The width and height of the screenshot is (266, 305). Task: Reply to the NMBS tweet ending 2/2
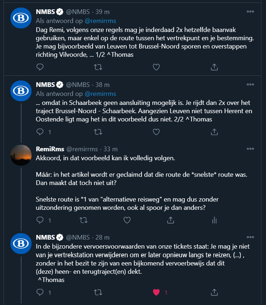[x=40, y=132]
